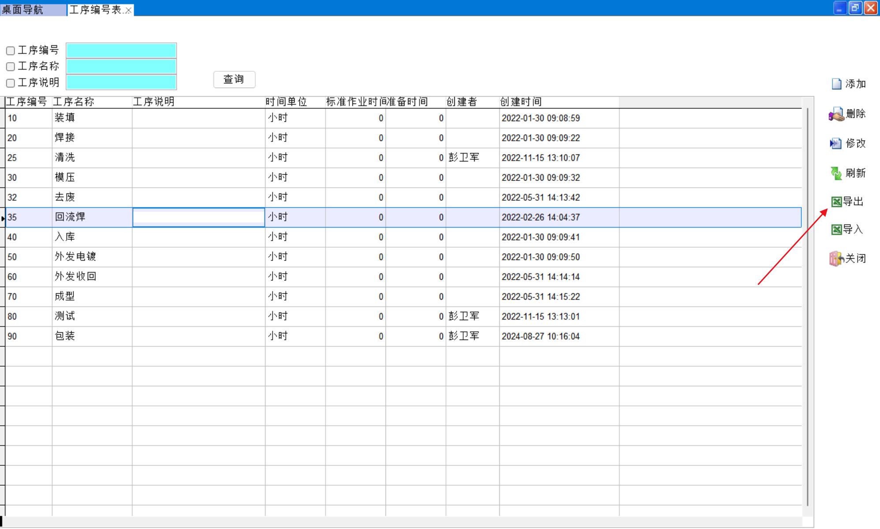880x529 pixels.
Task: Close the 工序编号表 tab with its x
Action: [128, 11]
